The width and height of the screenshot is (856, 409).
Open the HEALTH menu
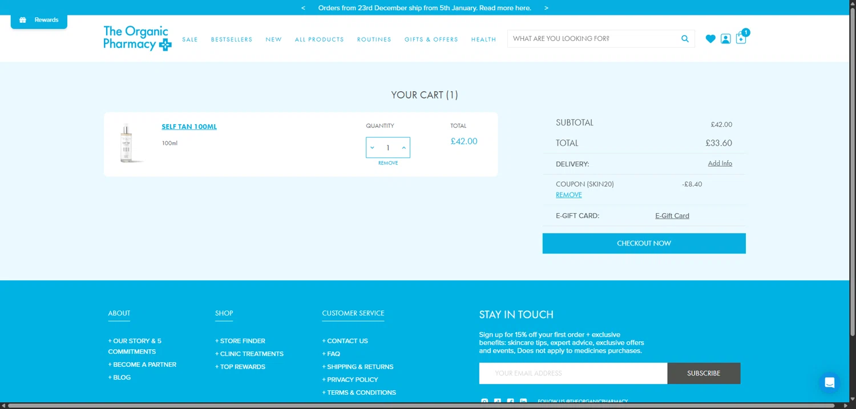[x=484, y=39]
